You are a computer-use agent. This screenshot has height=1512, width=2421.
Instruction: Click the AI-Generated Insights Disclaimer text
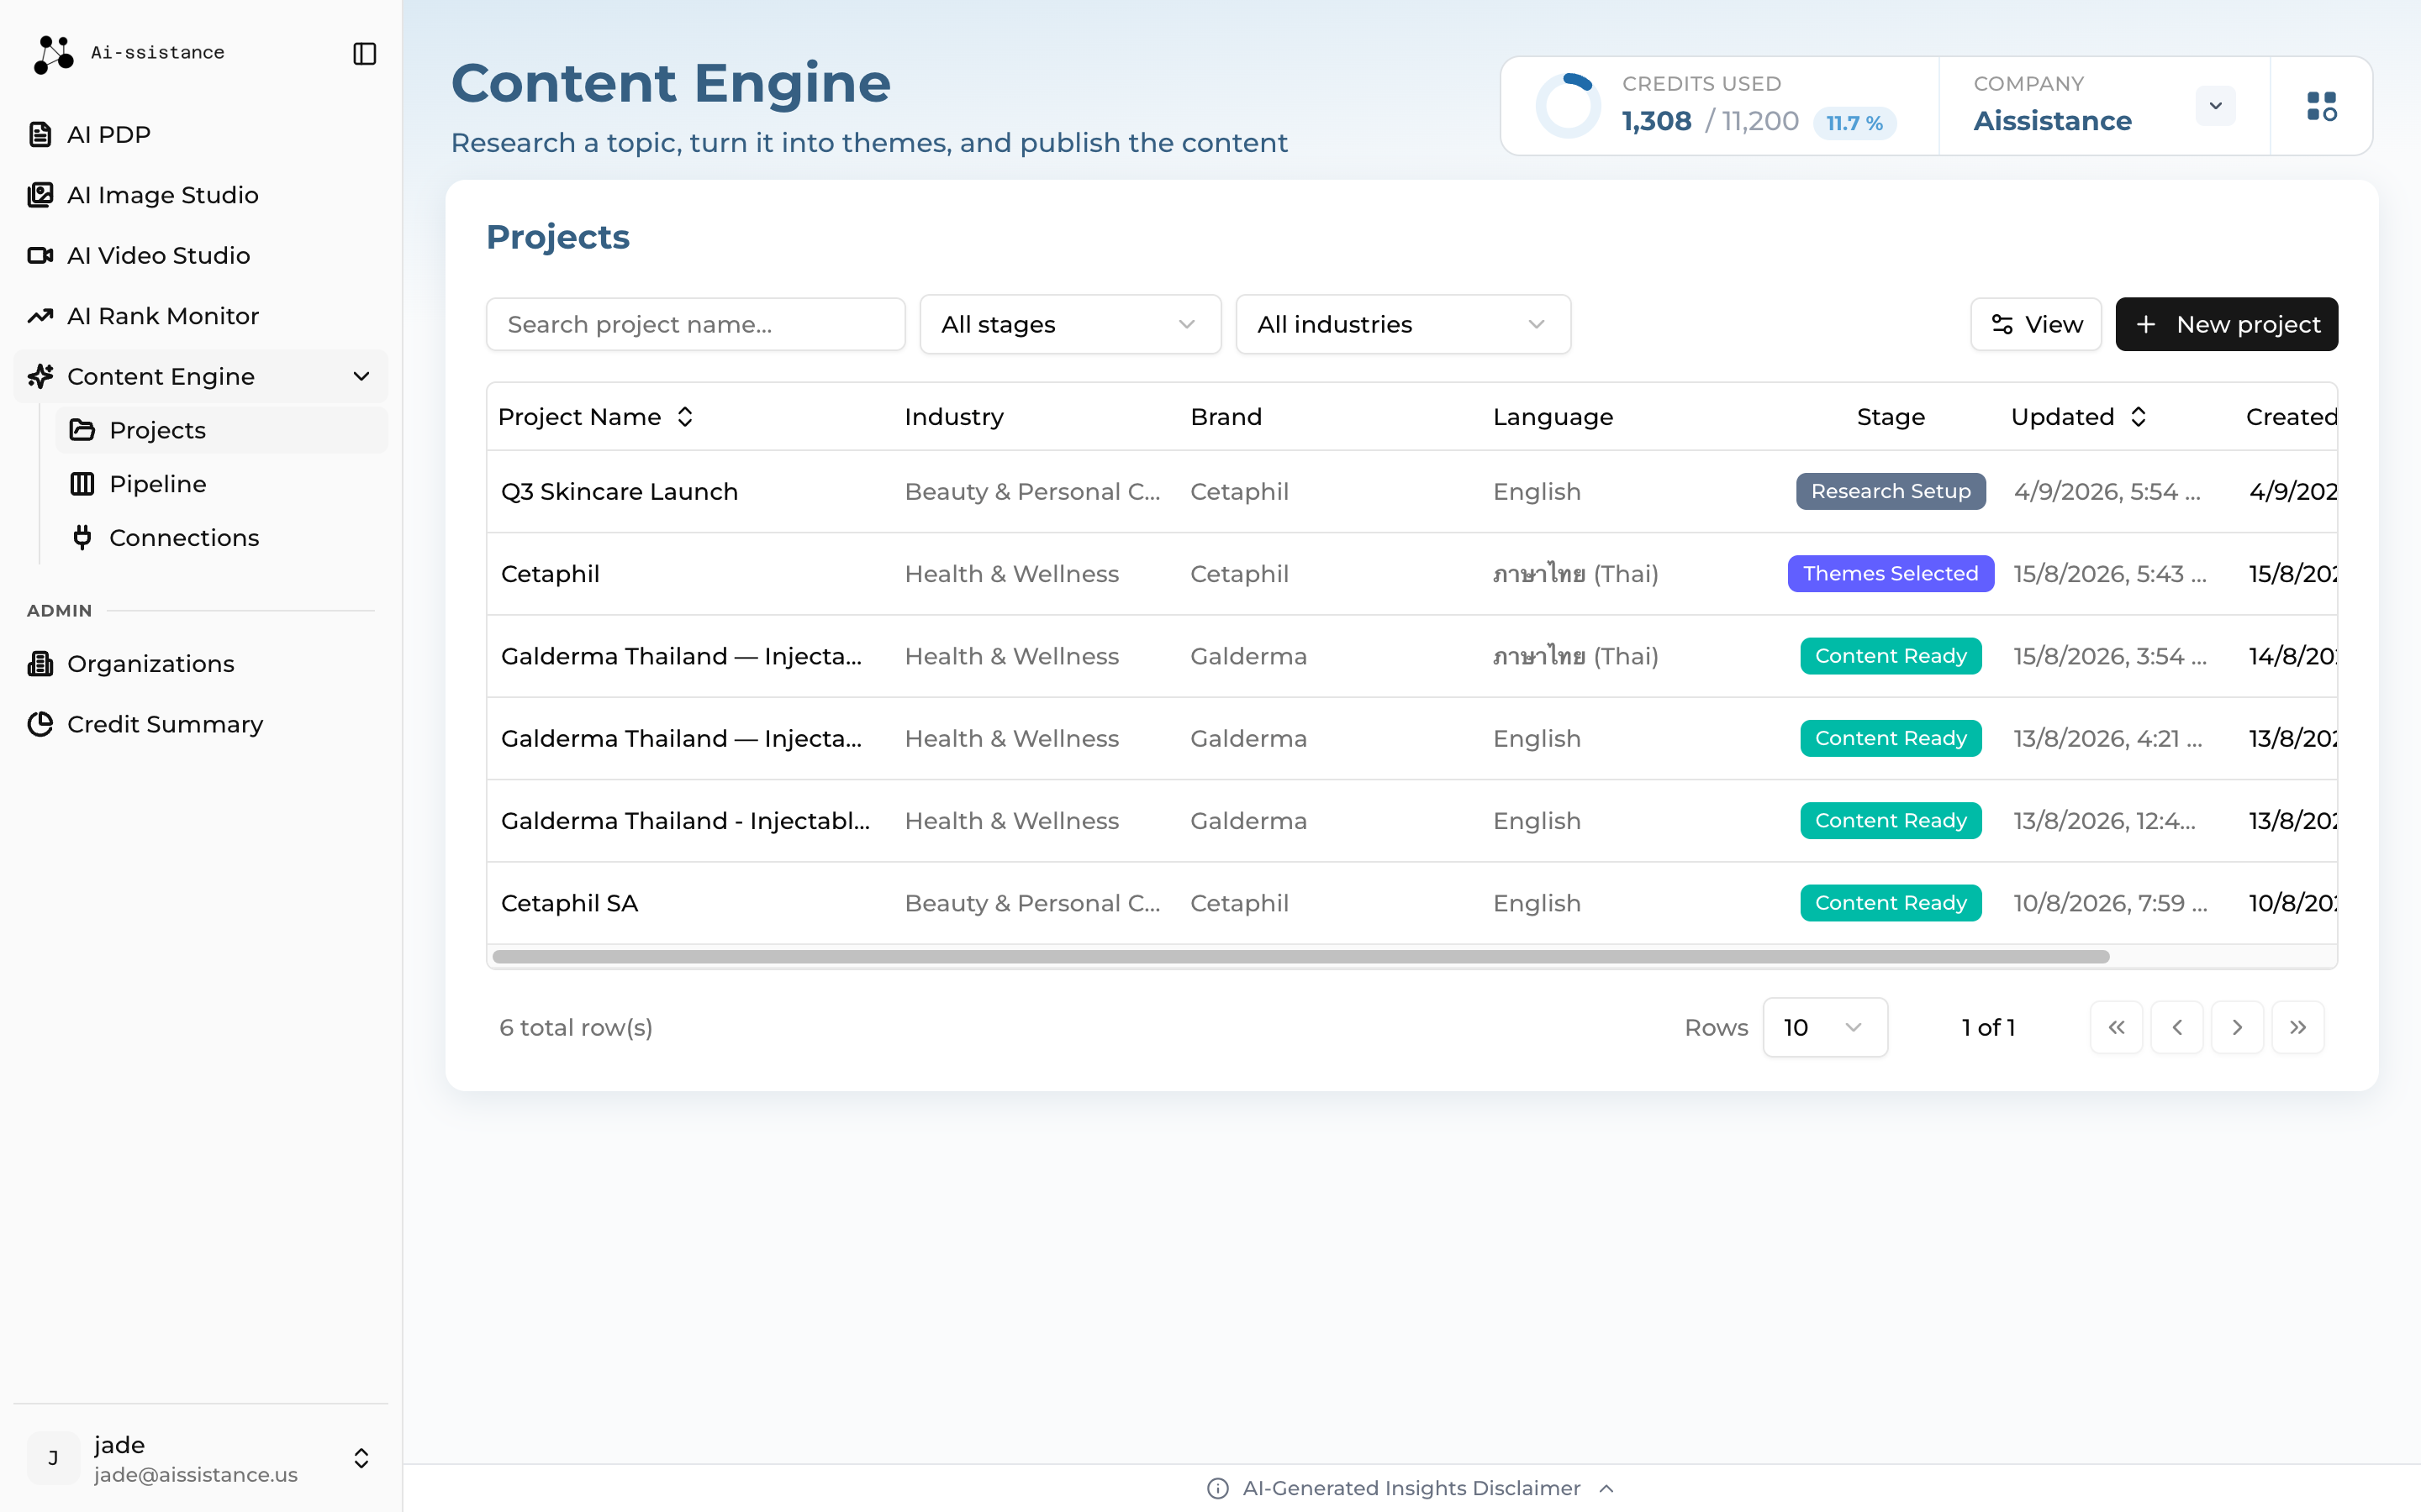(1411, 1488)
